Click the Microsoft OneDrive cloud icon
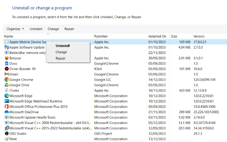The height and width of the screenshot is (142, 227). (7, 112)
